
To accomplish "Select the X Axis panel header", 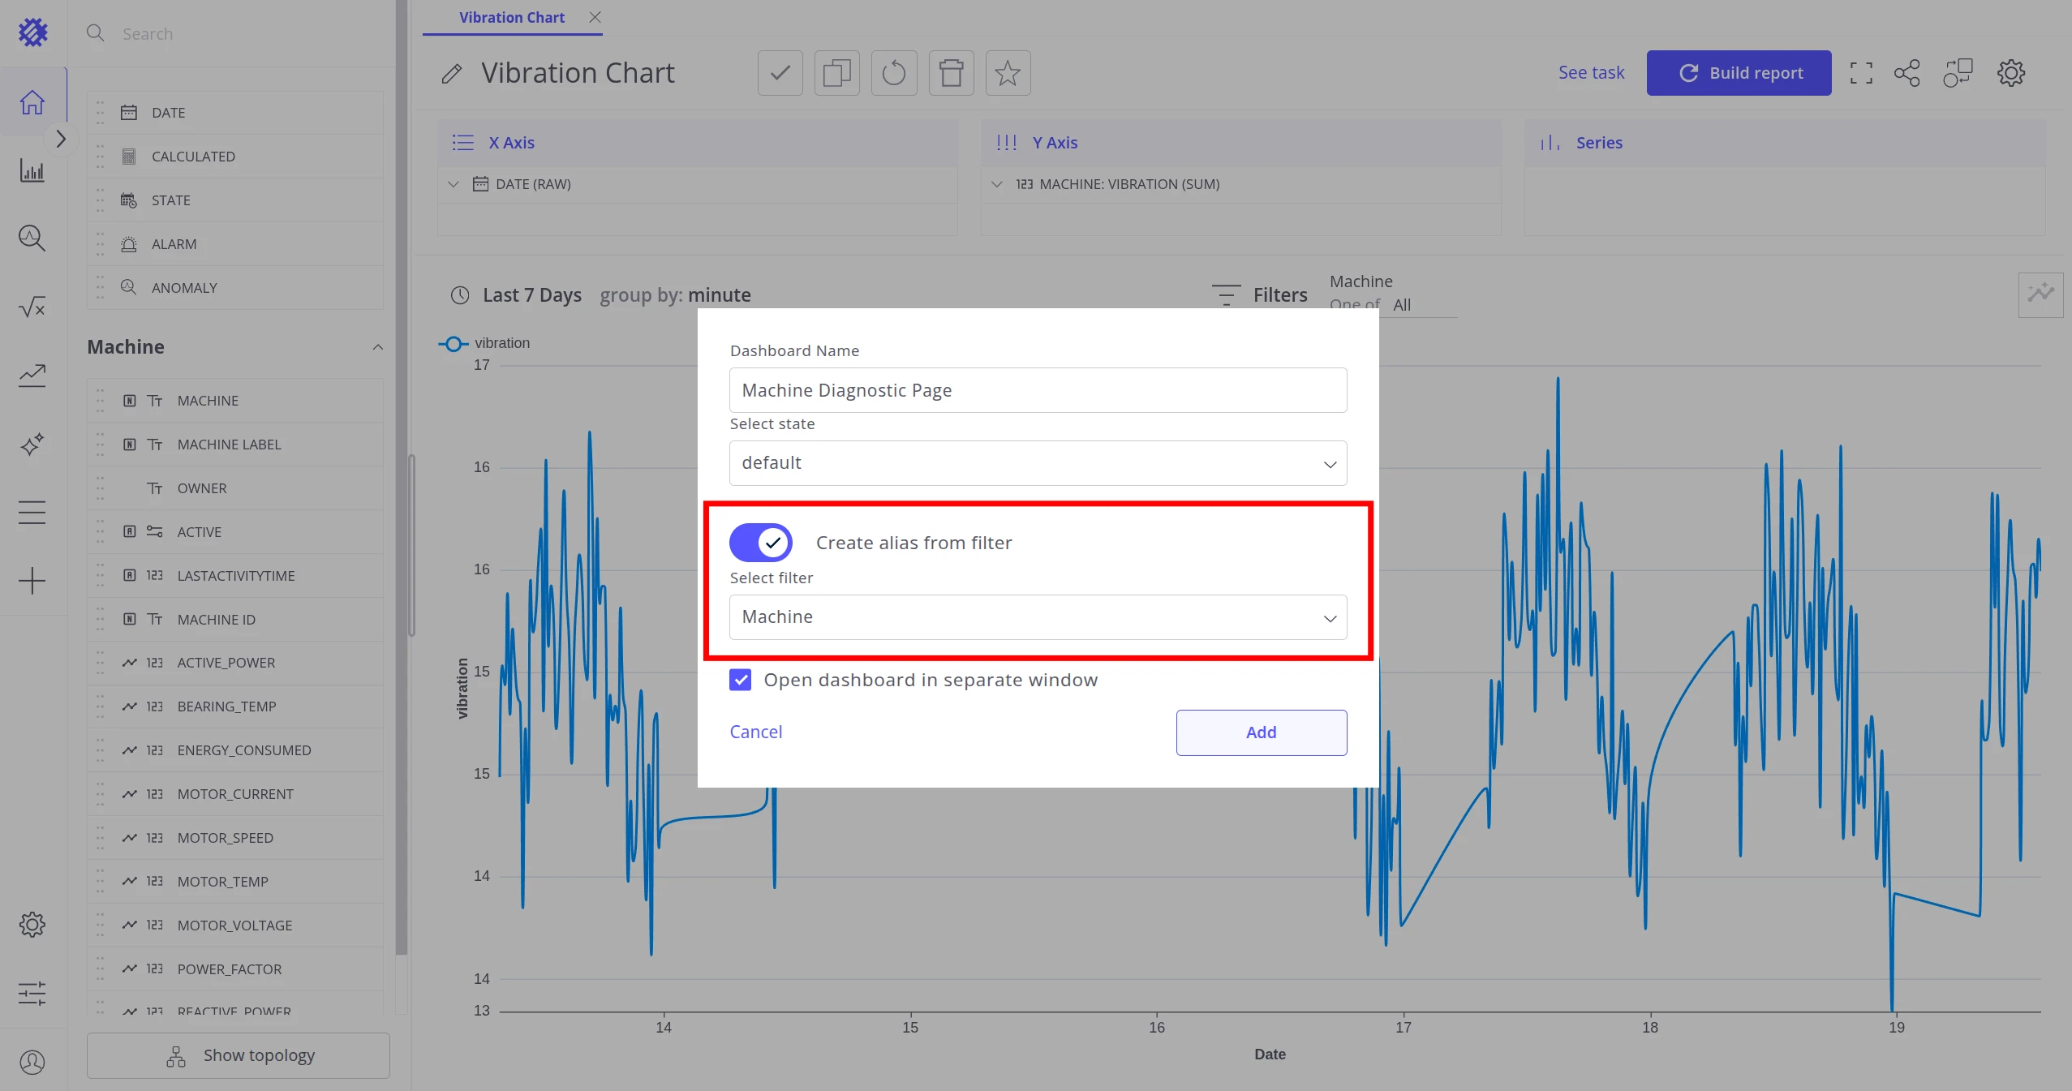I will [698, 143].
